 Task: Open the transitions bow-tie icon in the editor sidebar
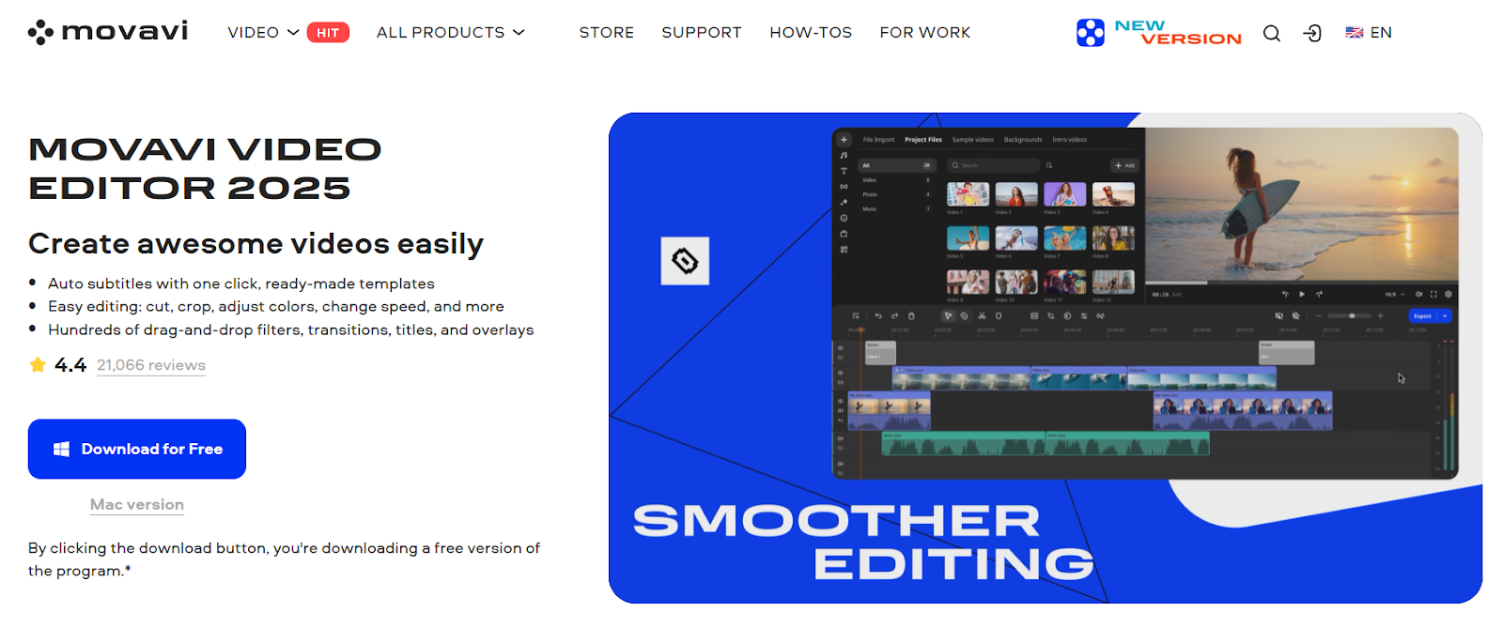click(x=844, y=186)
